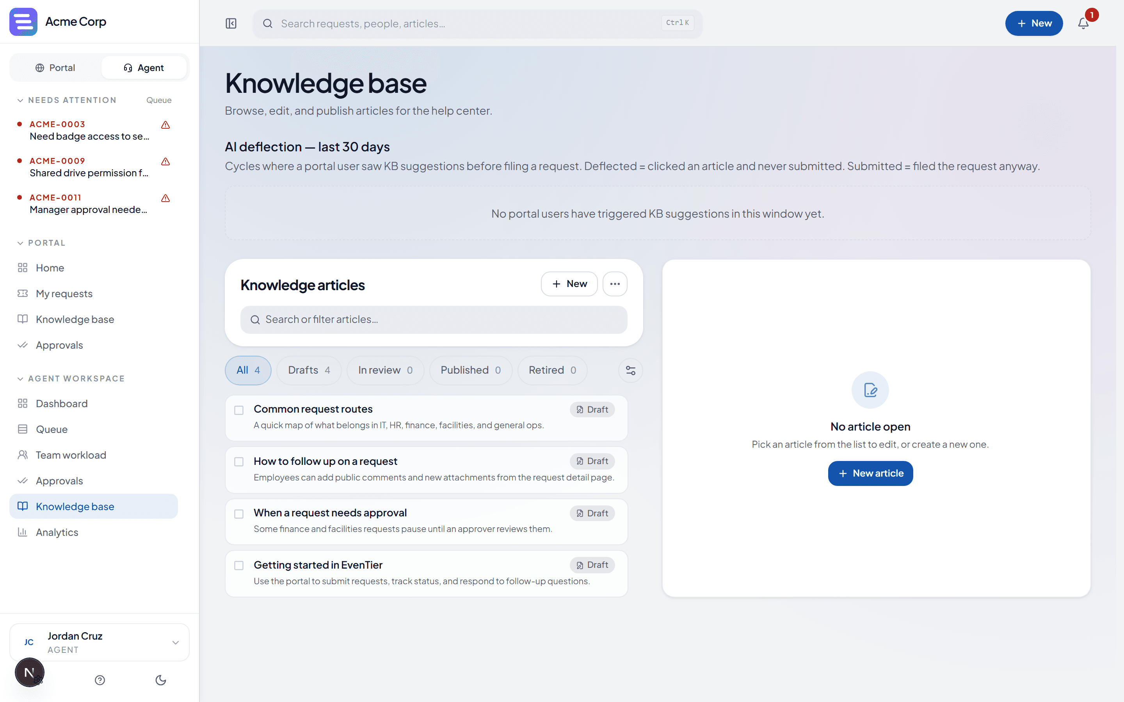Viewport: 1124px width, 702px height.
Task: Click the round N badge icon
Action: coord(29,672)
